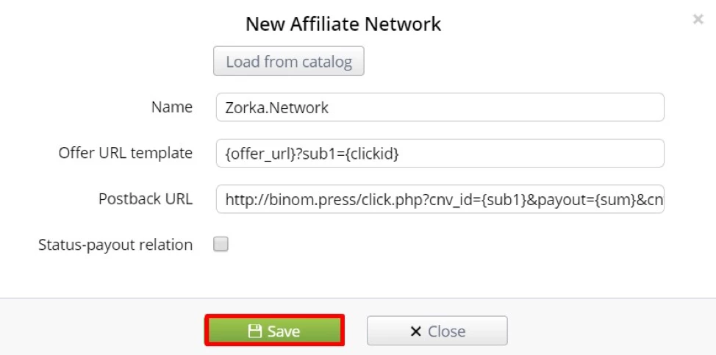Open the Load from catalog list
Viewport: 716px width, 355px height.
click(x=289, y=61)
